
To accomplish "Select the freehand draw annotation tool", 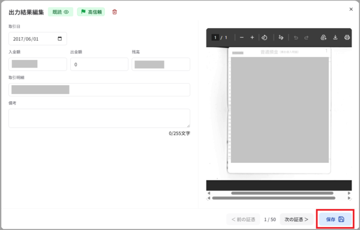I will point(281,37).
